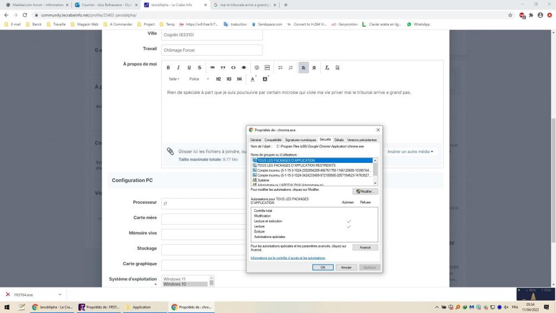Open the Compatibilité tab
This screenshot has width=556, height=313.
[x=273, y=140]
